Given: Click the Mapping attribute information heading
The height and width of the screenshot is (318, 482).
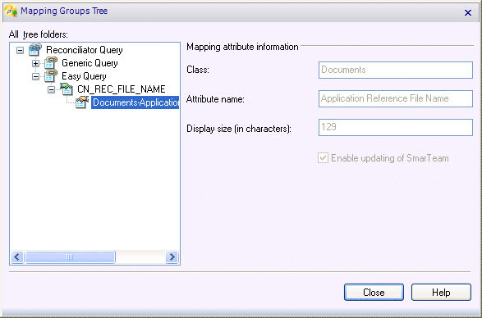Looking at the screenshot, I should [242, 47].
